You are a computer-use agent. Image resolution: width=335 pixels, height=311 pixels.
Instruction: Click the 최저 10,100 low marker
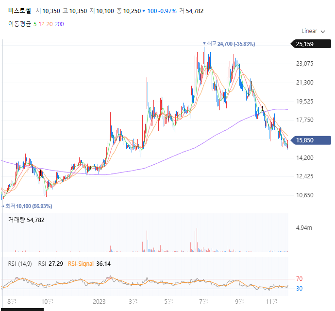pyautogui.click(x=27, y=206)
